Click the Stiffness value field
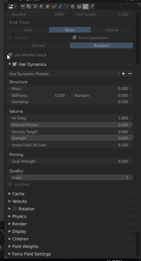Screen dimensions: 141x261 coord(39,95)
